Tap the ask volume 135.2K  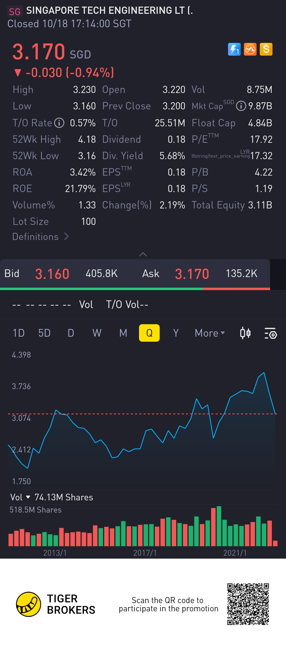tap(242, 273)
